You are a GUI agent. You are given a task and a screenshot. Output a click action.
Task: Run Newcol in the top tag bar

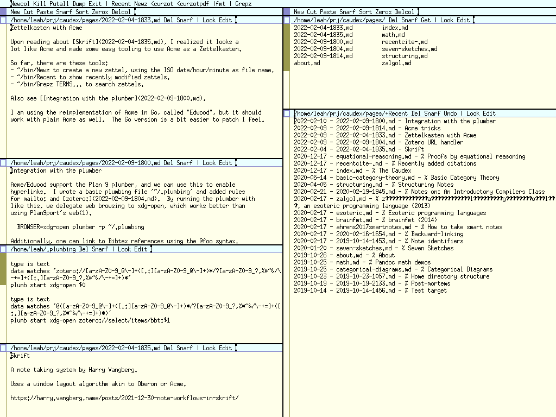tap(20, 4)
